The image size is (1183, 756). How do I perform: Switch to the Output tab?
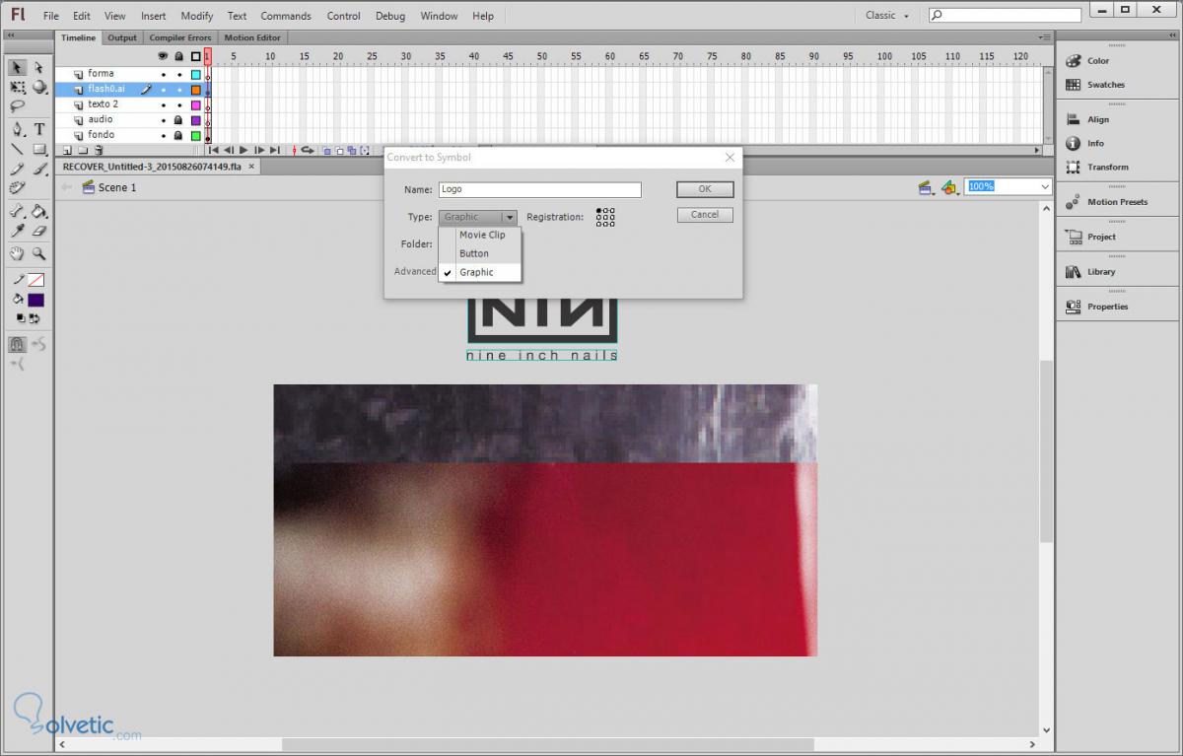(x=122, y=37)
